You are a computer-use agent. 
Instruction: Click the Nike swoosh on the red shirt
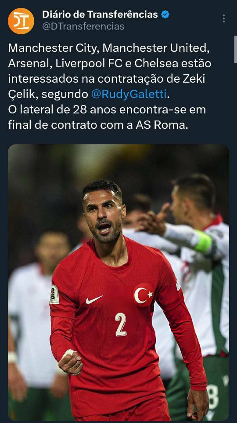94,299
